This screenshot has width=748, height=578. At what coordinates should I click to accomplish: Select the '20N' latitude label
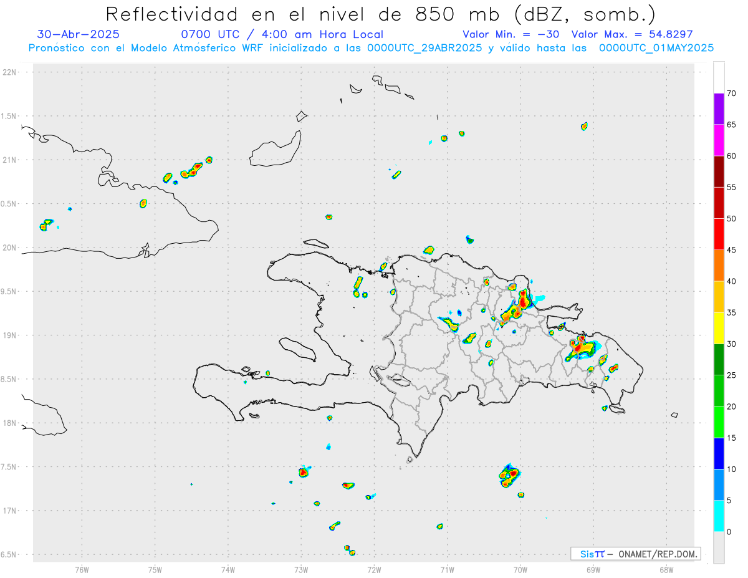point(10,248)
